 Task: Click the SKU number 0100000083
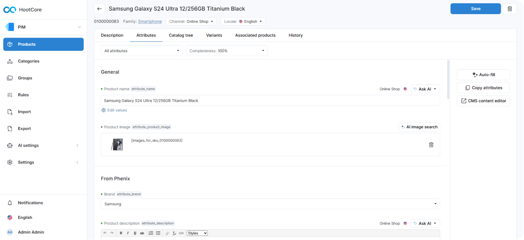point(107,22)
